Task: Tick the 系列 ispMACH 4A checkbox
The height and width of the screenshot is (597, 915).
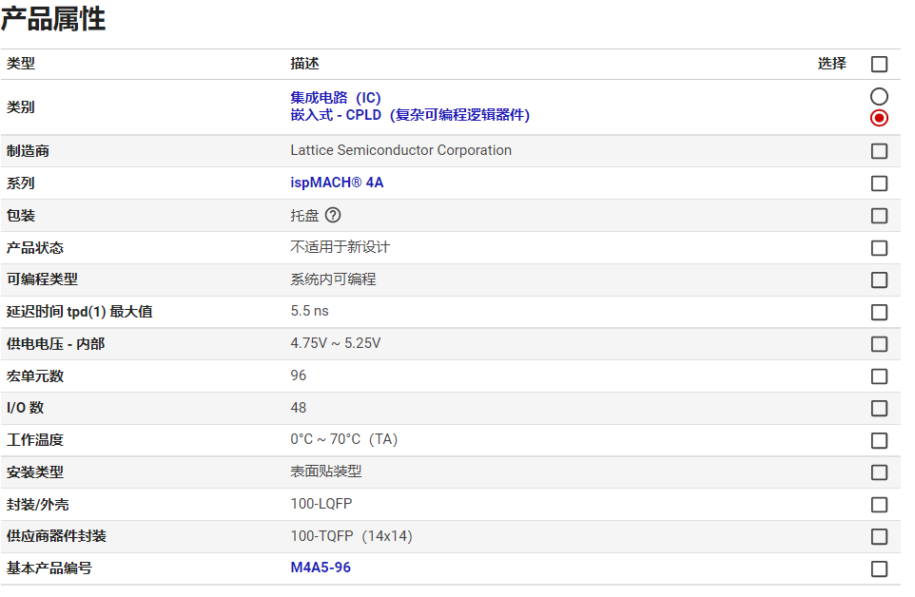Action: (879, 183)
